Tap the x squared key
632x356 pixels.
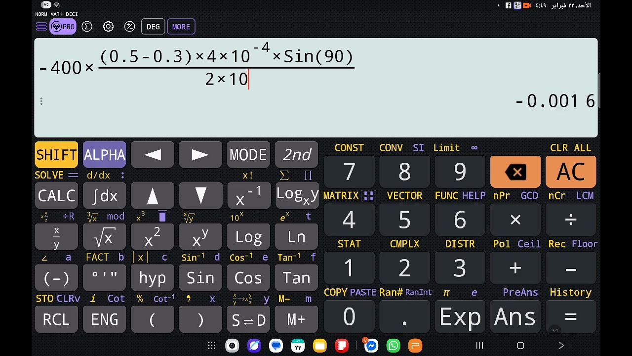point(153,237)
